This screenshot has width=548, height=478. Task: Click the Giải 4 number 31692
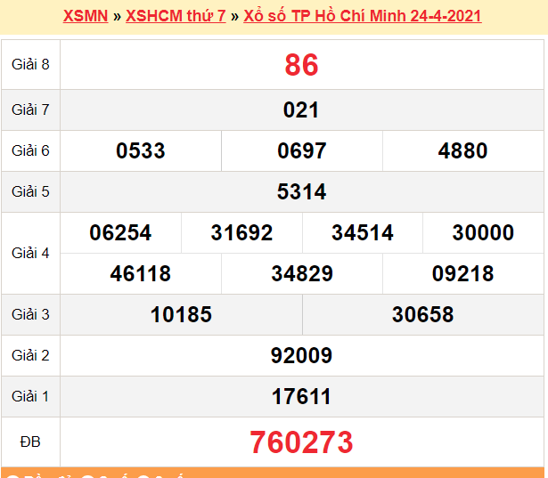tap(241, 232)
